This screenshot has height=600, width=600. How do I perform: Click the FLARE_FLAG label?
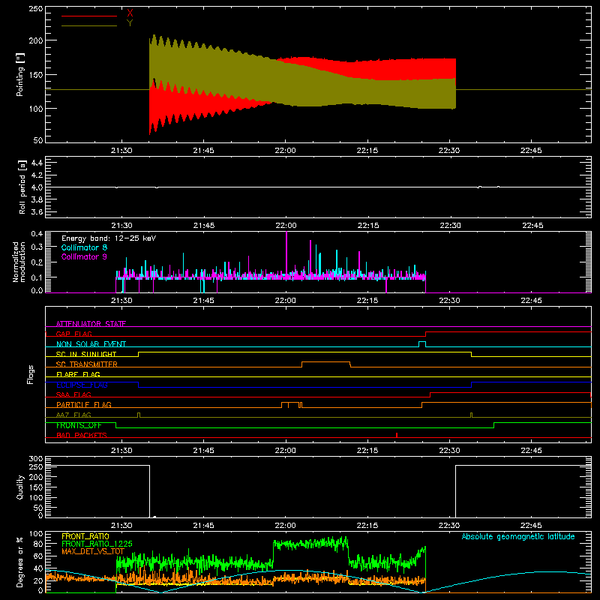(78, 374)
